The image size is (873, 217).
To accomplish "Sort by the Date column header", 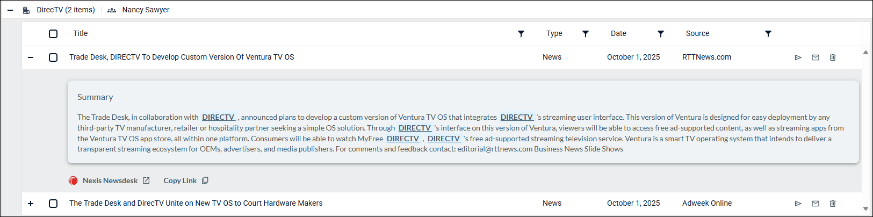I will [618, 33].
